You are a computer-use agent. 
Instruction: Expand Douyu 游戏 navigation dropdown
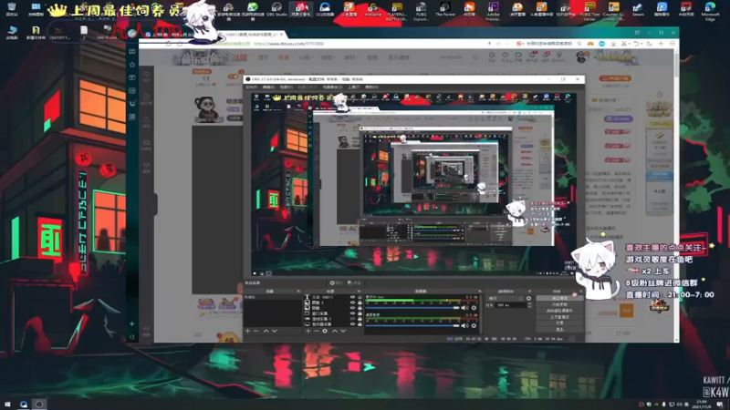tap(351, 57)
